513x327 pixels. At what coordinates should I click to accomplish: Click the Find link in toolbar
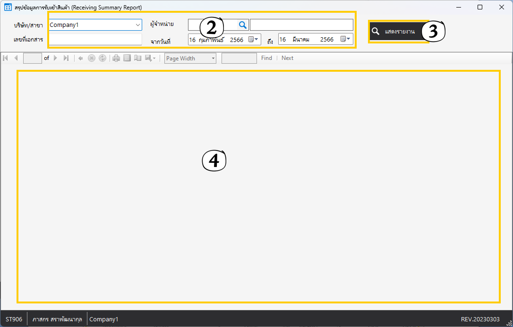266,58
